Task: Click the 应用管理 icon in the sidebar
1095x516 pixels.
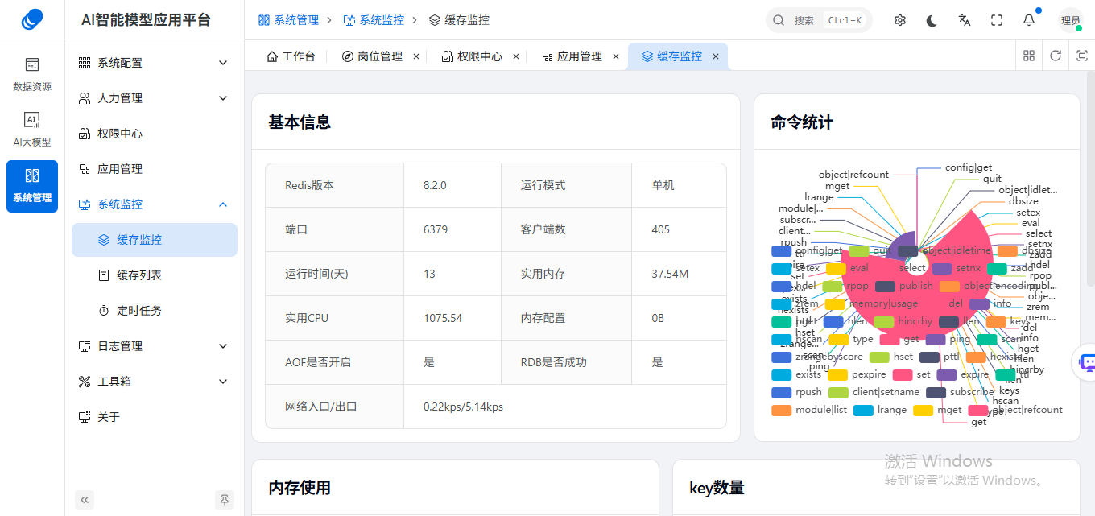Action: pyautogui.click(x=84, y=169)
